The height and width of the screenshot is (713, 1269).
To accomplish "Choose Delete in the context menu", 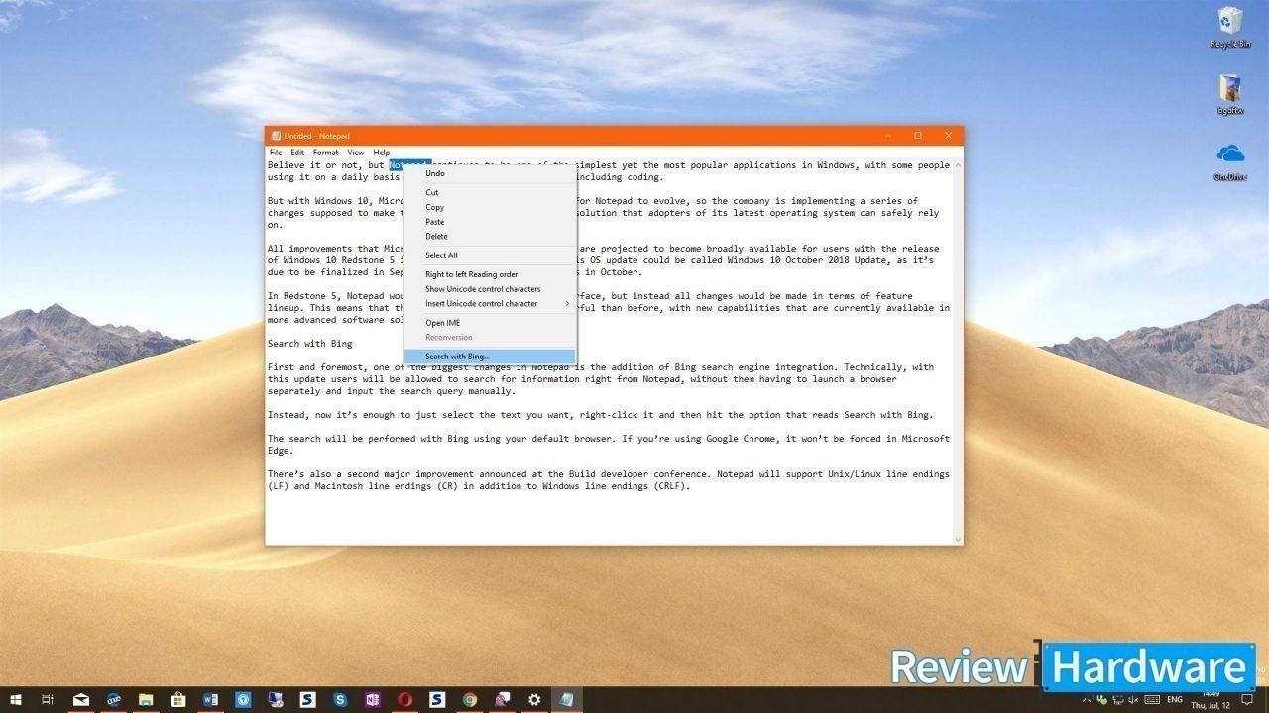I will [x=490, y=236].
